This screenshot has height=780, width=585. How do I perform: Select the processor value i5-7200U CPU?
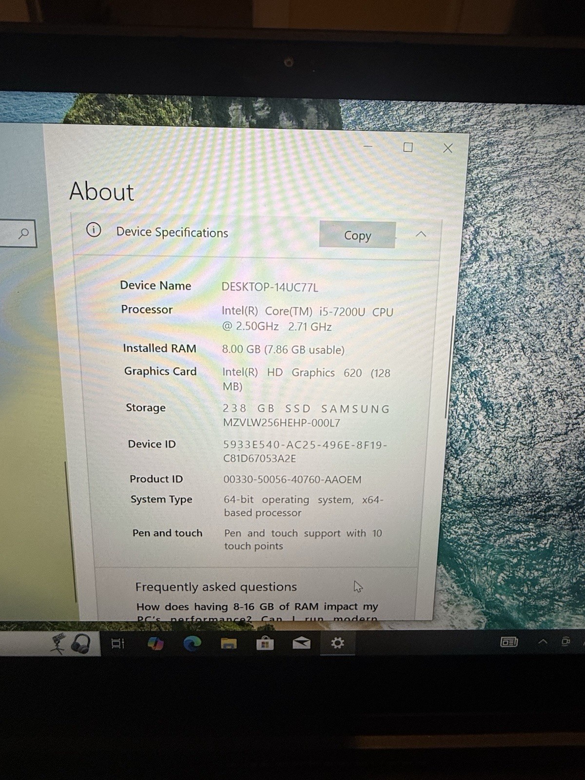[x=308, y=319]
